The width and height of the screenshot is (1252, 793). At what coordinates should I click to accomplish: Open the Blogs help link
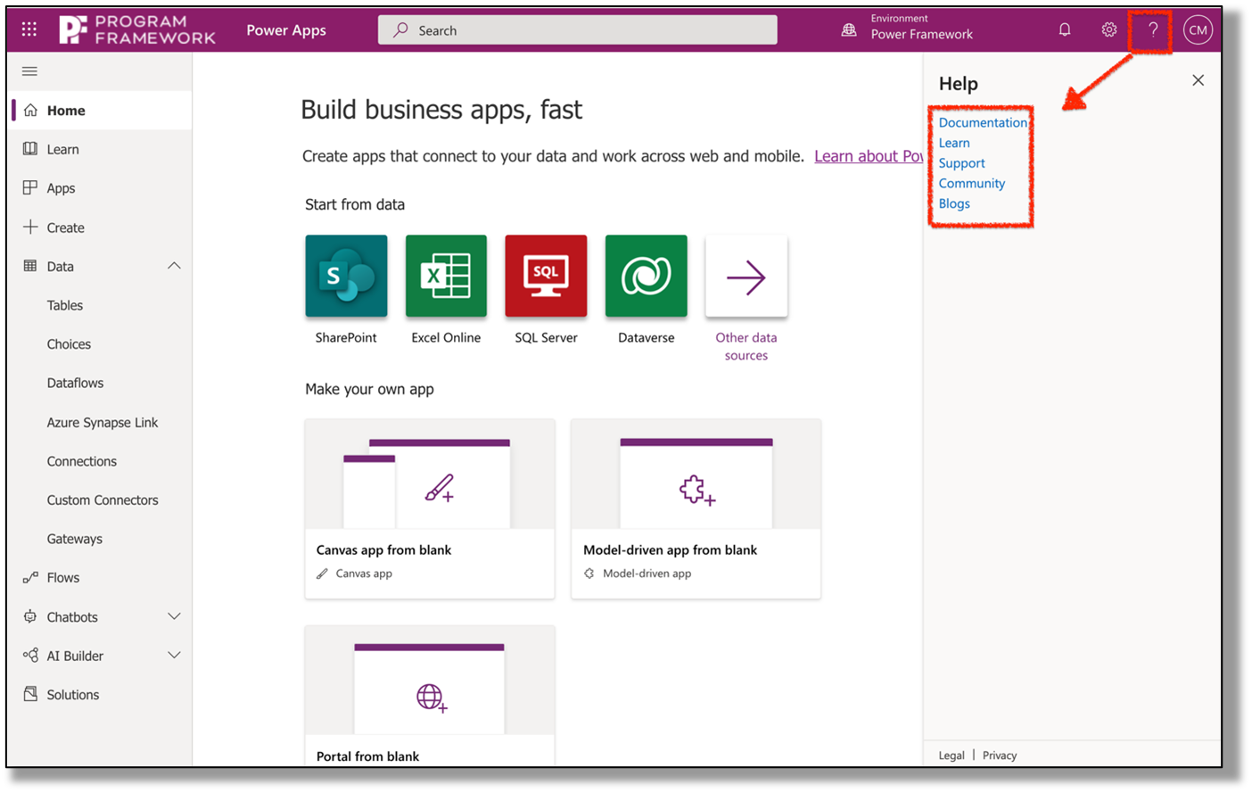954,203
